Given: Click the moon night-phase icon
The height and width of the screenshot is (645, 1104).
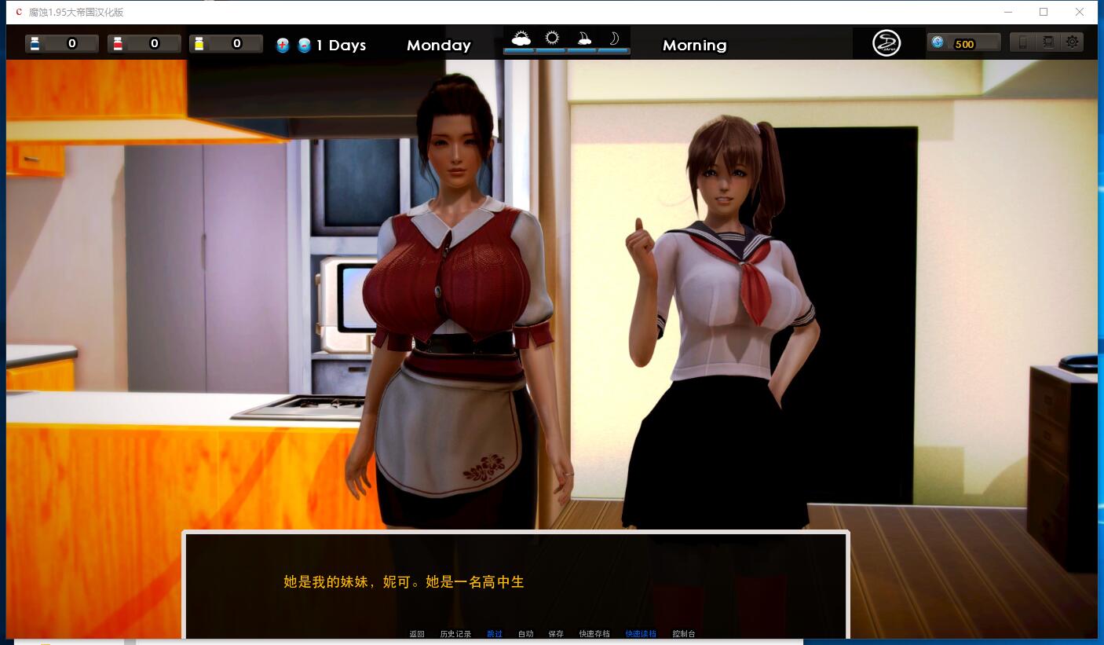Looking at the screenshot, I should [614, 38].
